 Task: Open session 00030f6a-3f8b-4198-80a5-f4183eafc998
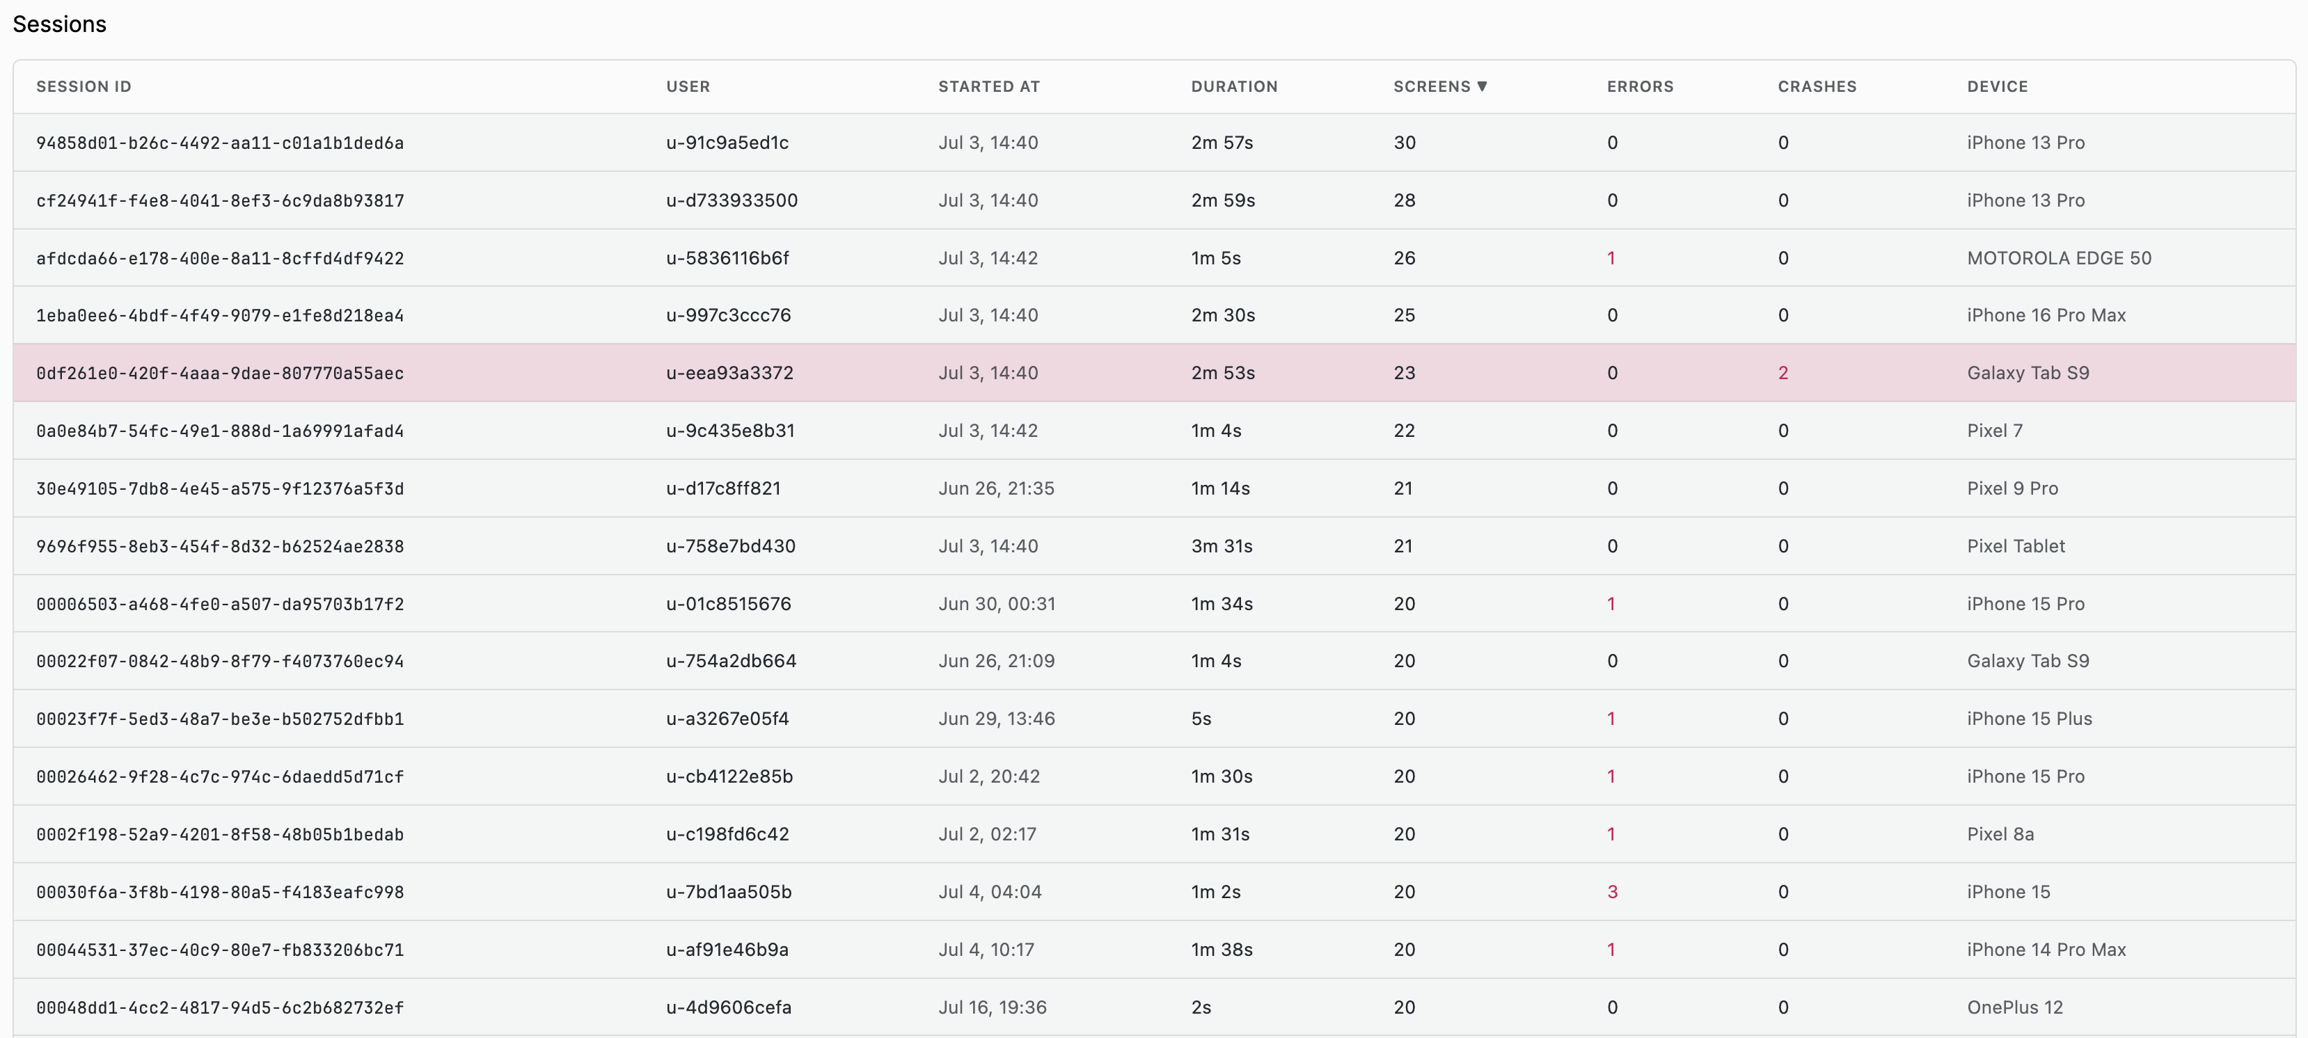219,892
